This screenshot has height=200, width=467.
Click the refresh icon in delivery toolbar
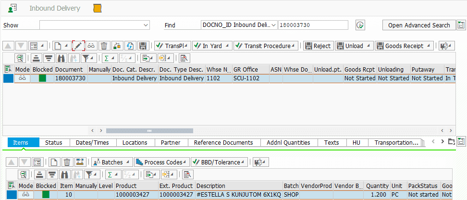point(130,46)
